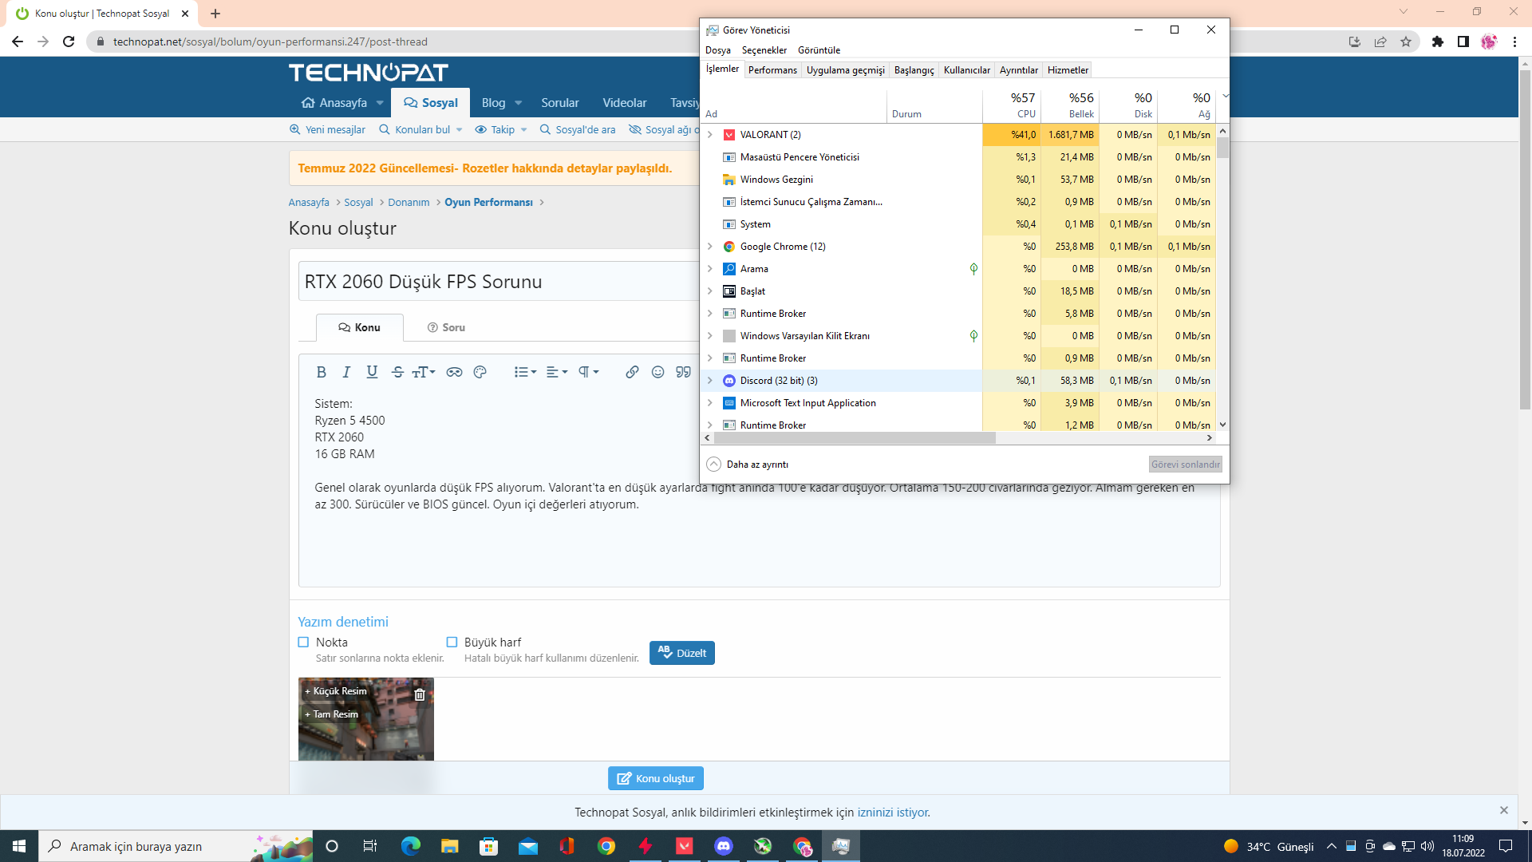Click the strikethrough icon in the toolbar

(397, 372)
